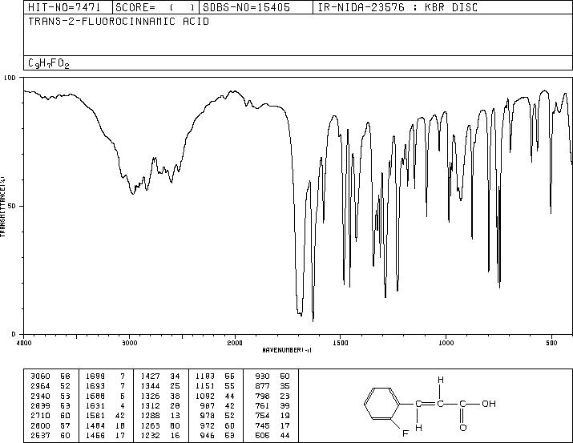Pick the 987 peak value in the table
The height and width of the screenshot is (443, 573).
click(x=208, y=405)
